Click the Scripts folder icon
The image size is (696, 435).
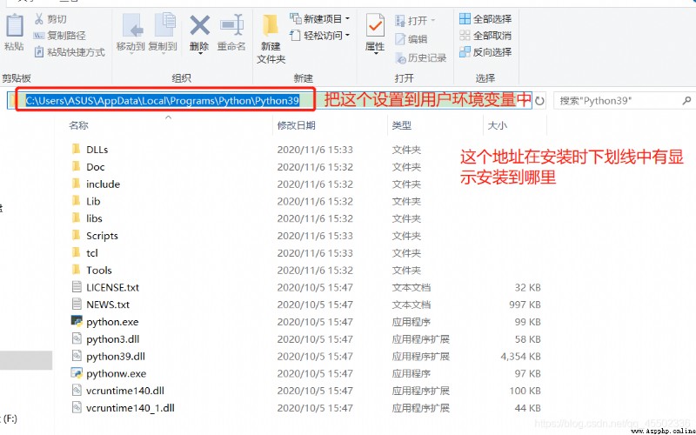pyautogui.click(x=77, y=235)
